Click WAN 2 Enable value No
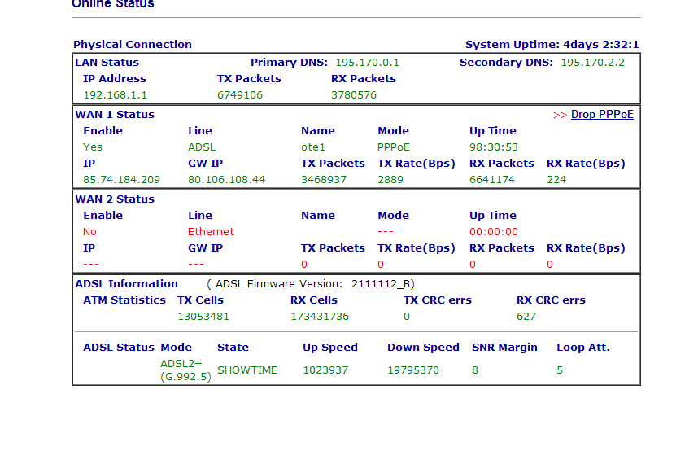698x451 pixels. point(89,232)
